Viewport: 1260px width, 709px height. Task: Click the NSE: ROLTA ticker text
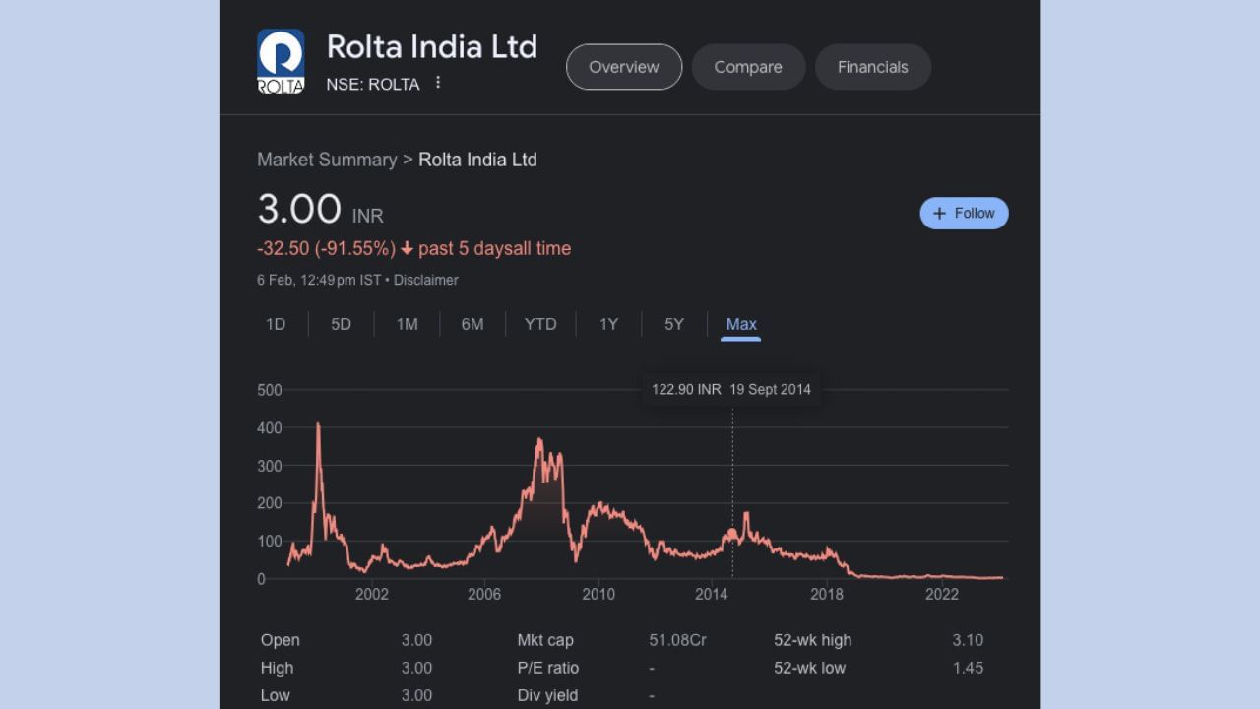[x=373, y=85]
